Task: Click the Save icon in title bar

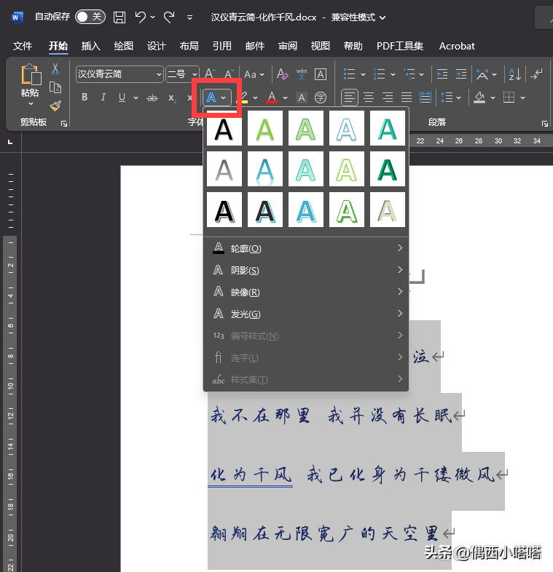Action: click(x=119, y=17)
